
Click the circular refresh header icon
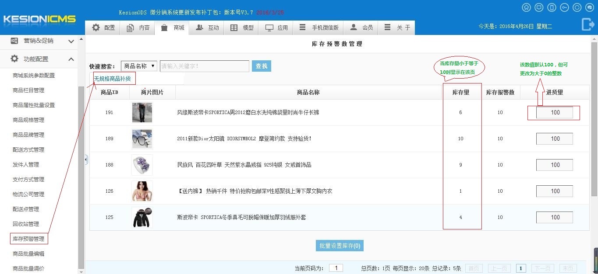click(x=577, y=7)
